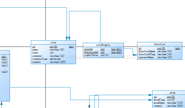
Task: Click the varchar(255) type in role table
Action: 58,62
